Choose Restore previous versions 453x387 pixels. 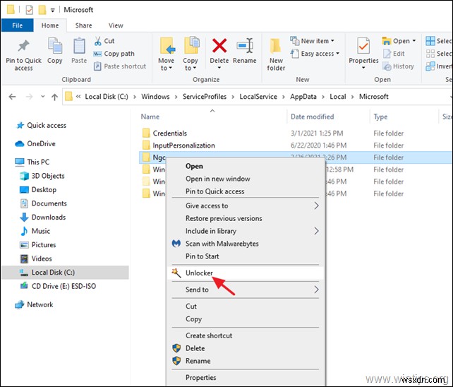246,218
